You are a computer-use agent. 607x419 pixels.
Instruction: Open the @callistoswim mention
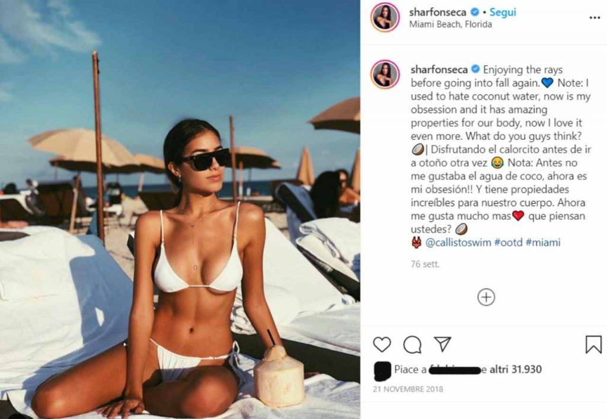tap(458, 242)
